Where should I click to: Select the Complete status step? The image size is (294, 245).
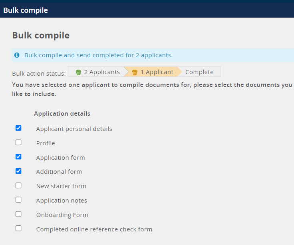pos(199,72)
